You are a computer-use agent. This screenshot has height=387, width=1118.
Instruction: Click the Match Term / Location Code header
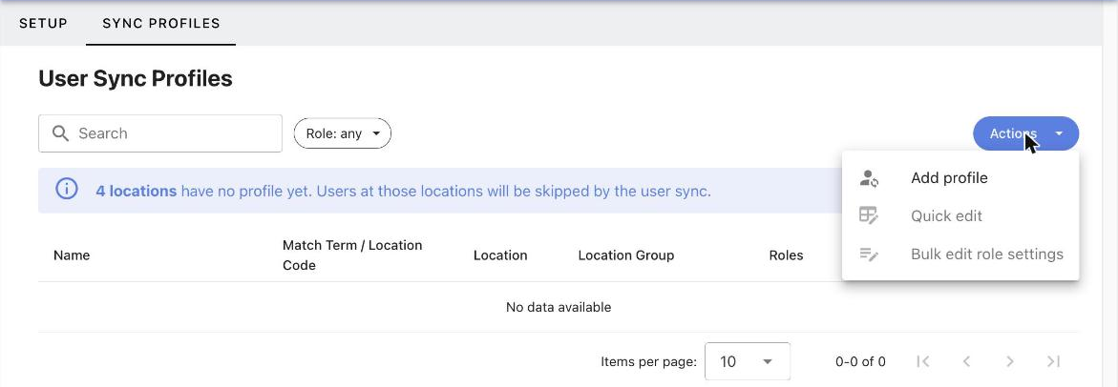pyautogui.click(x=352, y=255)
